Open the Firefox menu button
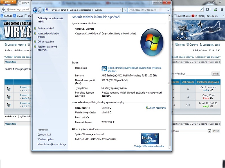This screenshot has width=225, height=168. (x=8, y=2)
